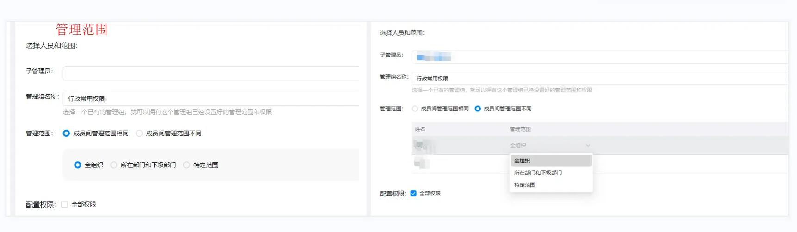
Task: Click the 子管理员 field in right panel
Action: pyautogui.click(x=600, y=57)
